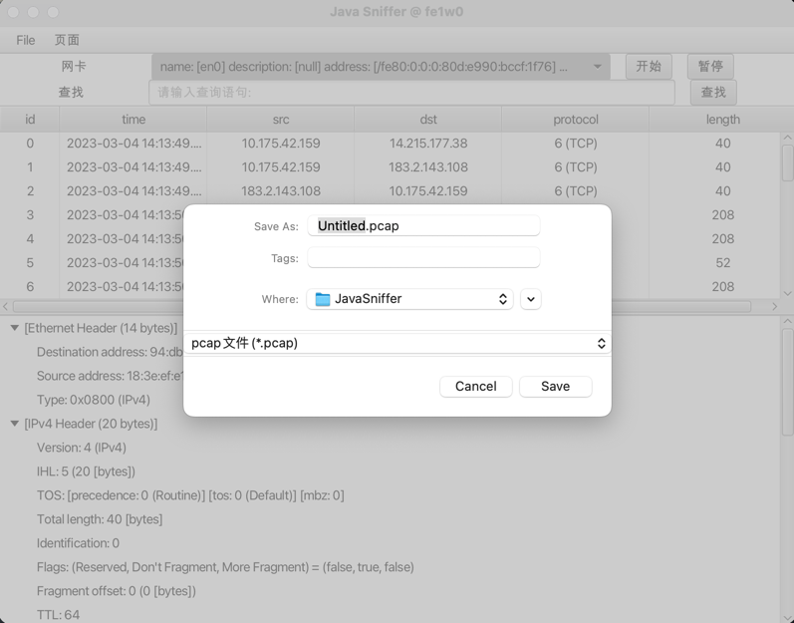Select packet row with dst 14.215.177.38
Viewport: 794px width, 623px height.
390,144
